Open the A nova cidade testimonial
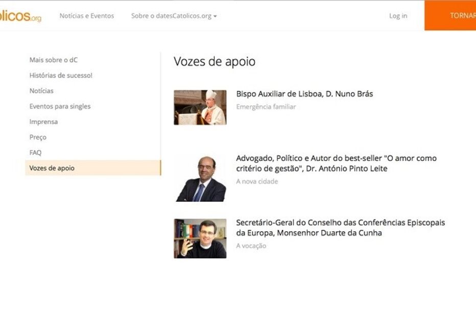Viewport: 476px width, 317px height. pyautogui.click(x=256, y=181)
